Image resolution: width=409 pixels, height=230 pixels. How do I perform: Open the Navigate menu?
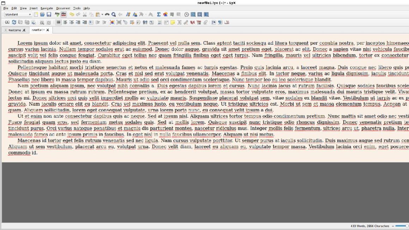47,8
